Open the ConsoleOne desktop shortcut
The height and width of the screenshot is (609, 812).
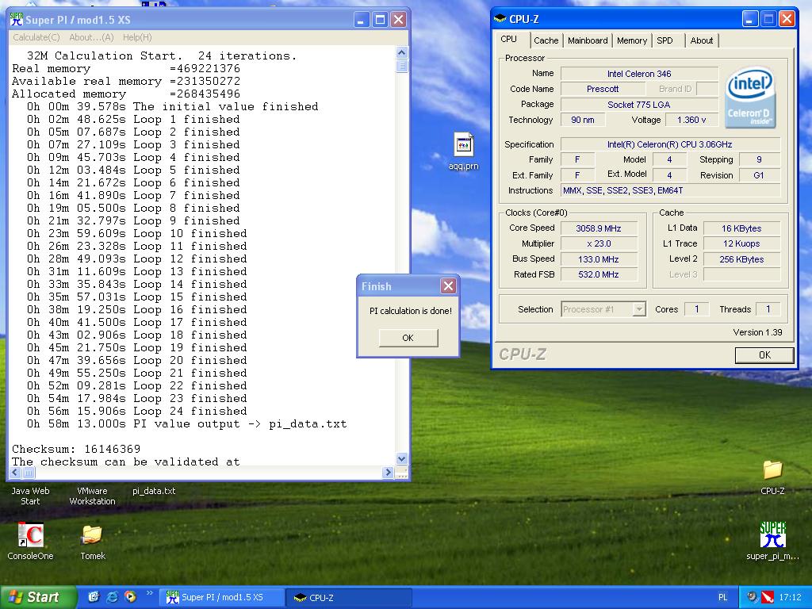(x=31, y=534)
